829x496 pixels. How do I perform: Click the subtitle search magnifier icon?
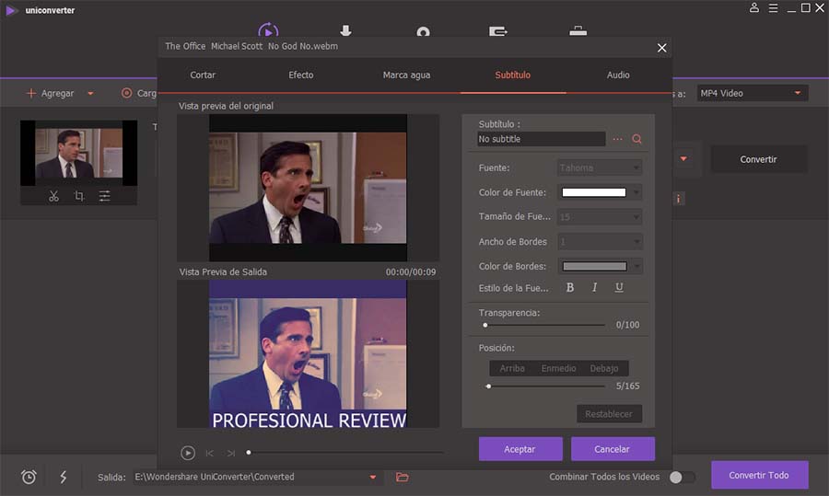tap(636, 139)
